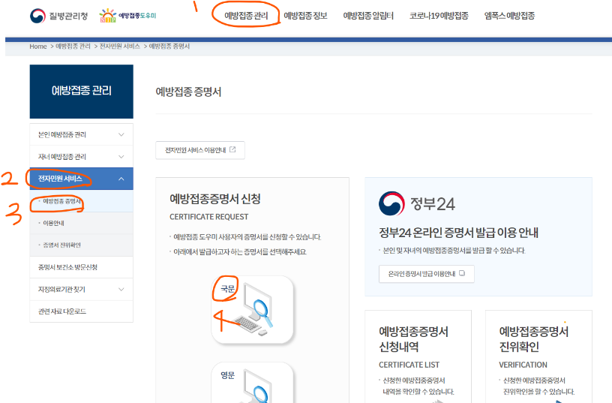This screenshot has height=403, width=612.
Task: Select 지정의료기관 찾기 in the sidebar
Action: (82, 290)
